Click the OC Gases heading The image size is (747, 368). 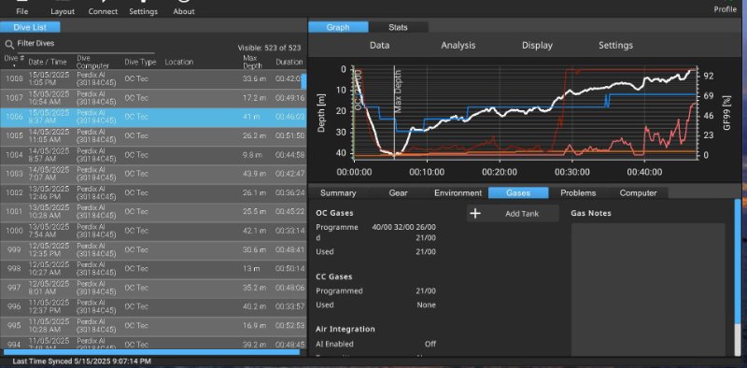point(334,213)
